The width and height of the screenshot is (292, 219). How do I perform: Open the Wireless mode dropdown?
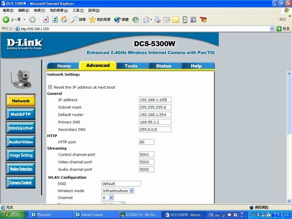point(118,191)
